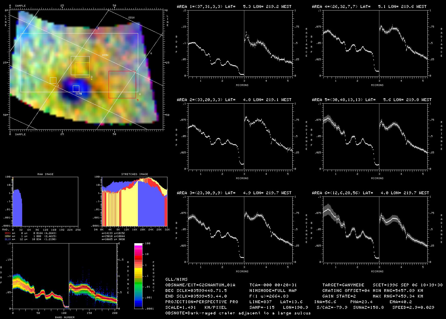Click the m=14133 s=10152 stretch statistics line

pos(113,233)
